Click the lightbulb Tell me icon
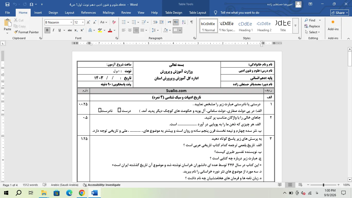 216,12
